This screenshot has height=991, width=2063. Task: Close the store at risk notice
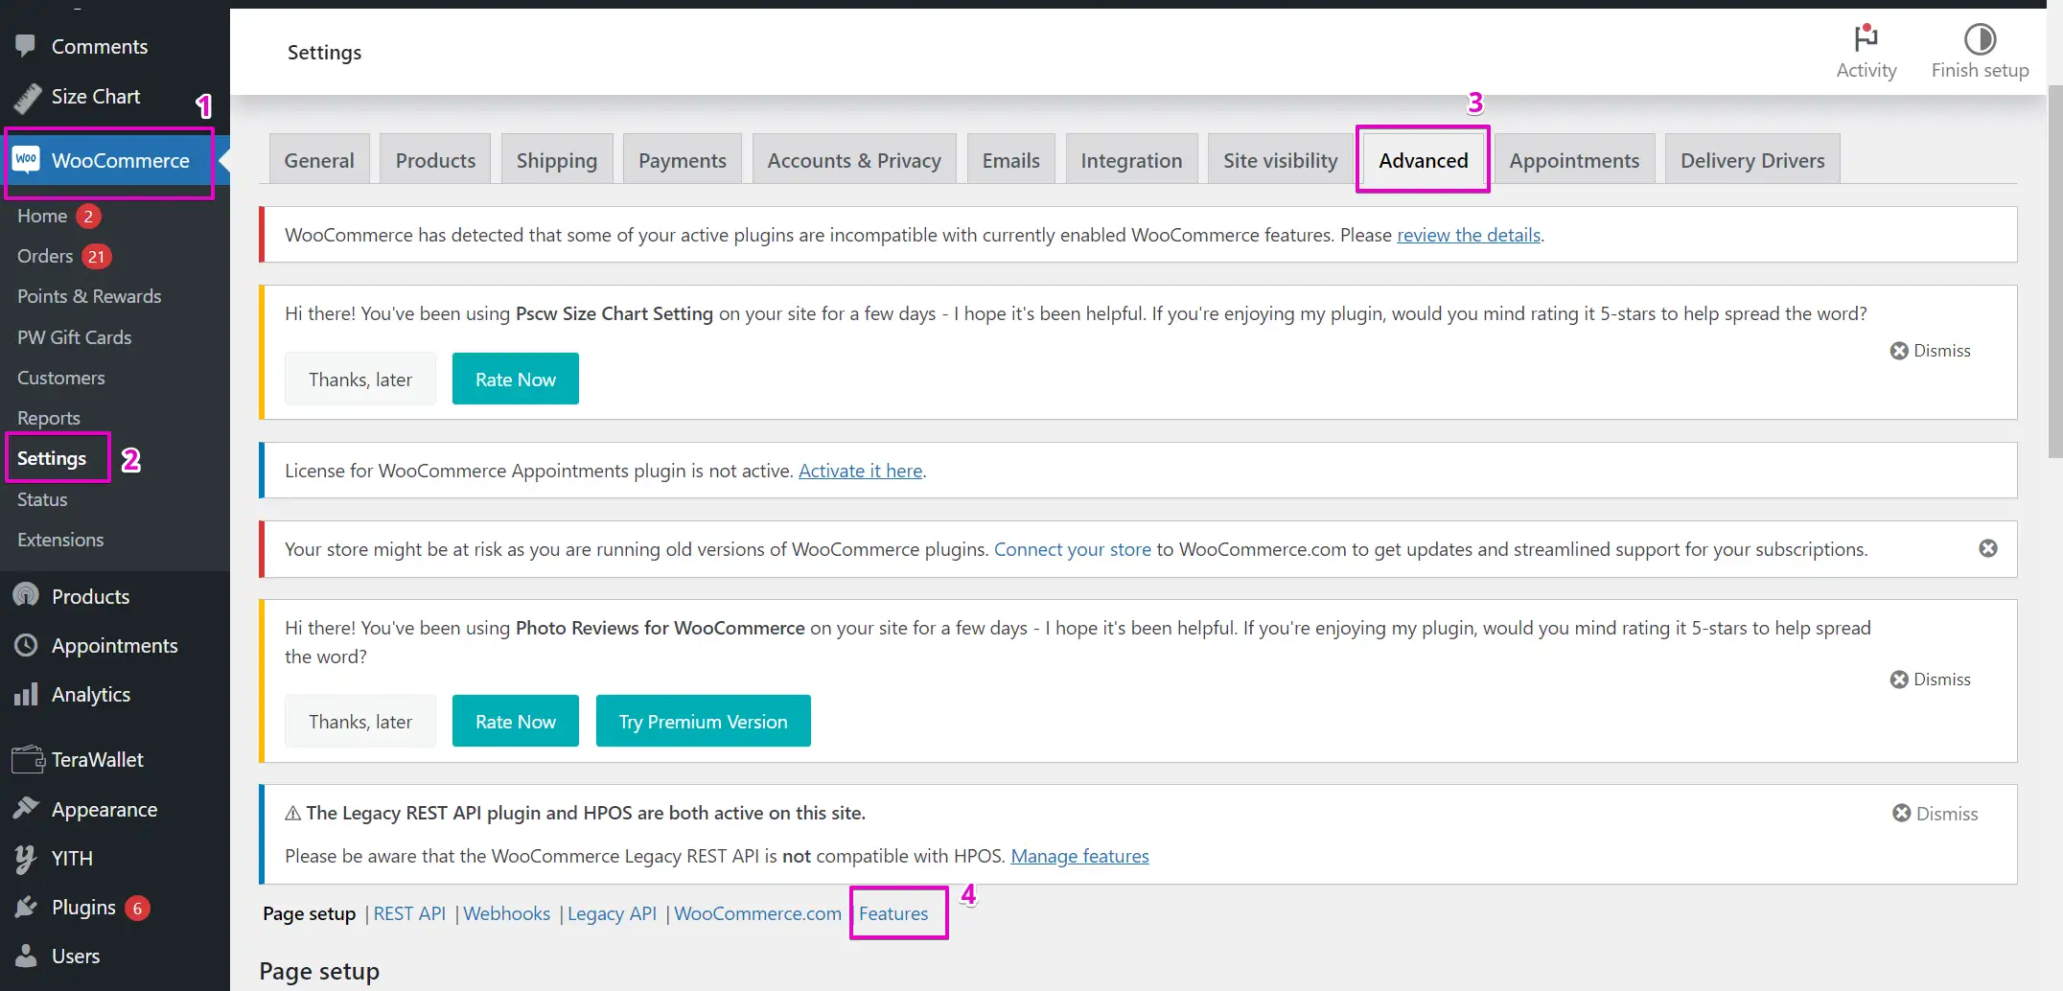1988,548
